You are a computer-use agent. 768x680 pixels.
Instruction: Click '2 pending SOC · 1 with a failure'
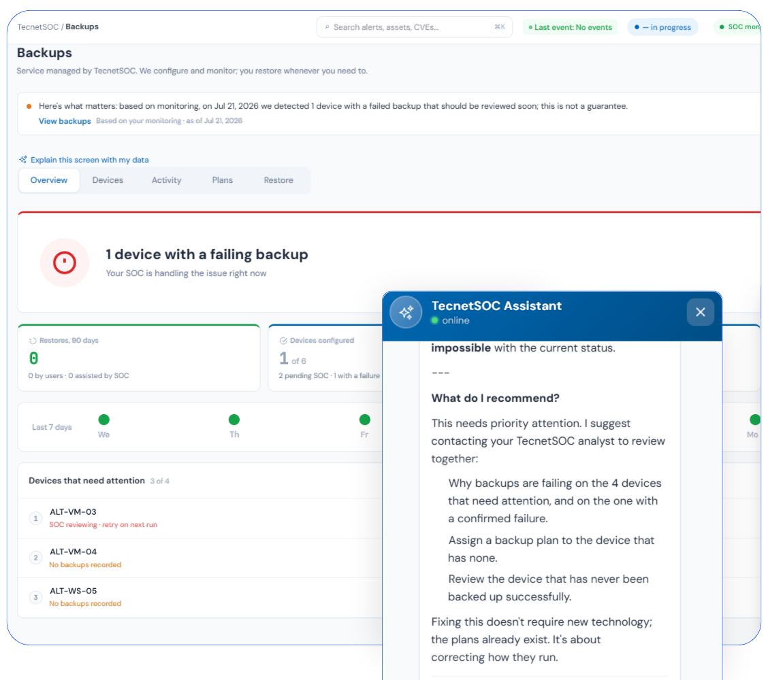329,376
